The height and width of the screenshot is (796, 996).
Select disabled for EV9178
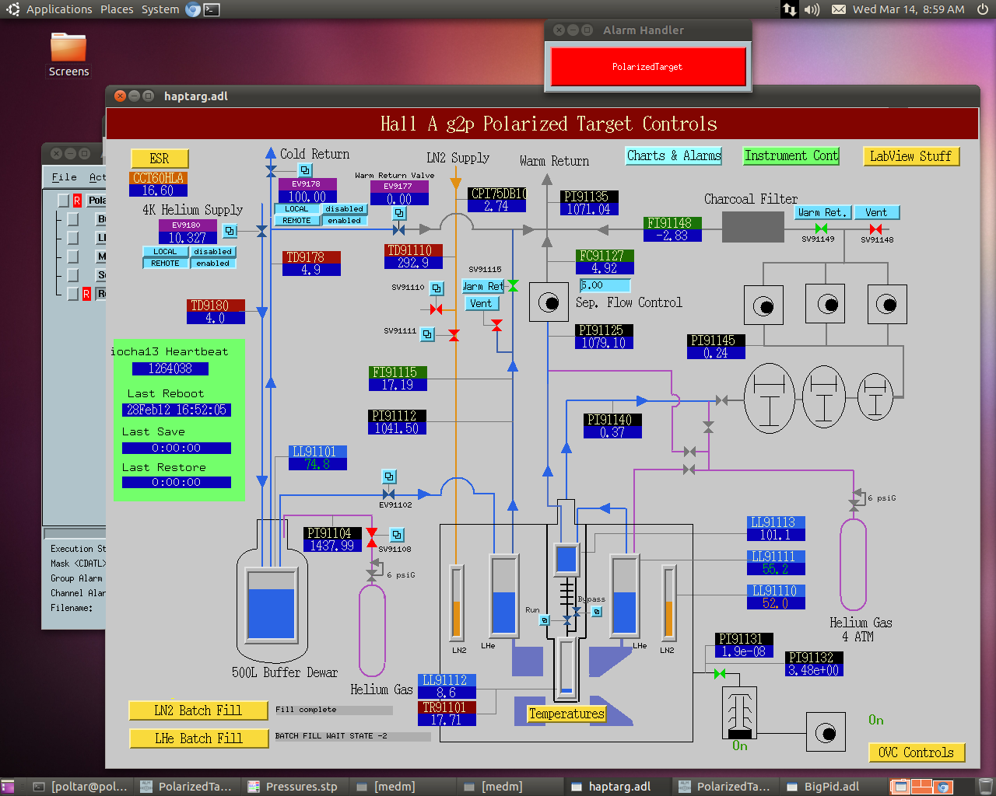(345, 209)
